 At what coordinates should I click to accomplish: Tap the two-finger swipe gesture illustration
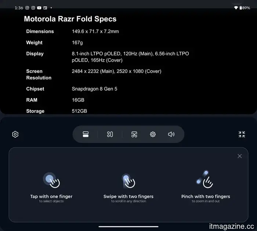(128, 181)
